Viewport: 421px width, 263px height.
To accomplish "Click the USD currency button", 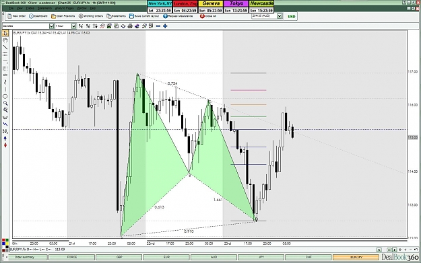I will point(291,16).
